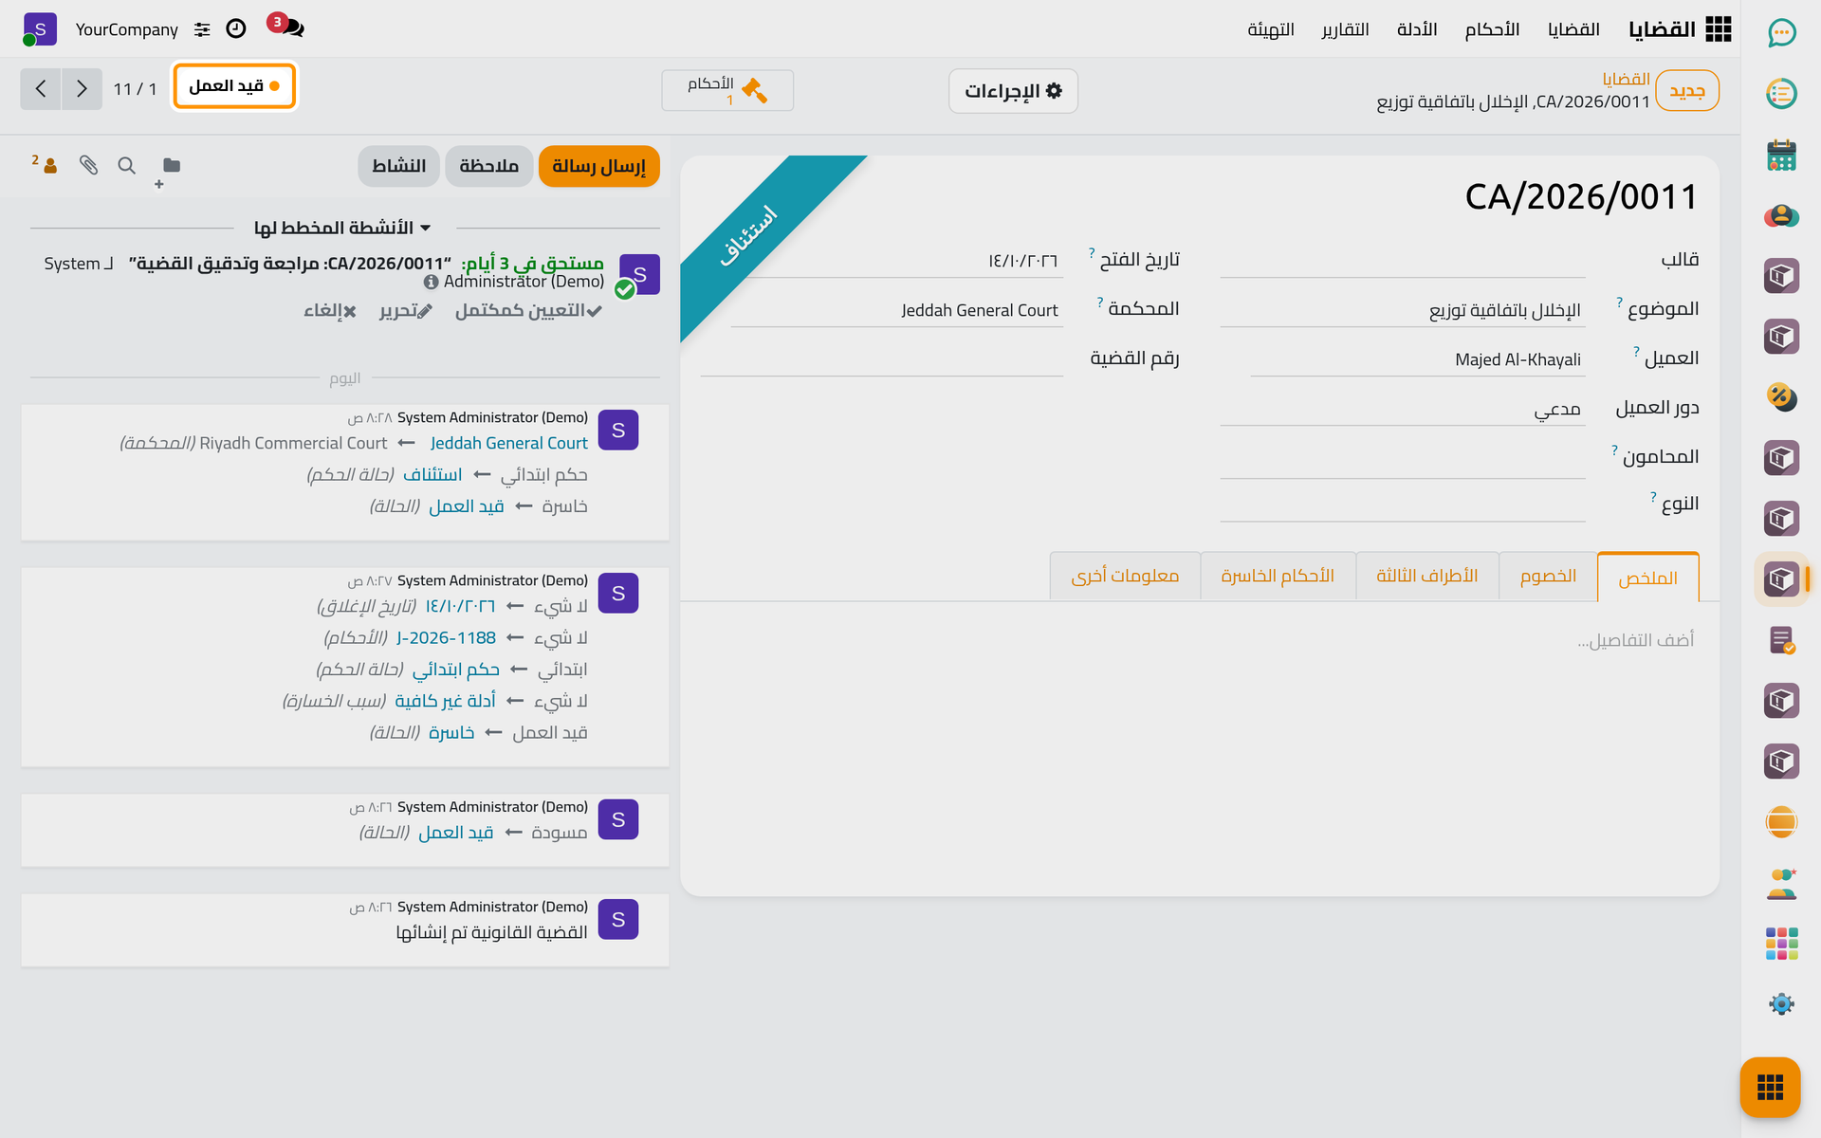Cancel the planned activity (إلغاء)
Viewport: 1821px width, 1138px height.
click(330, 311)
